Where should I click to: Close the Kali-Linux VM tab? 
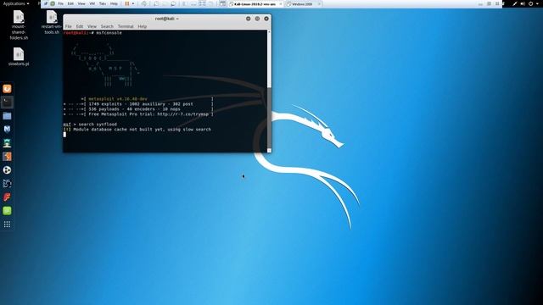pos(281,4)
